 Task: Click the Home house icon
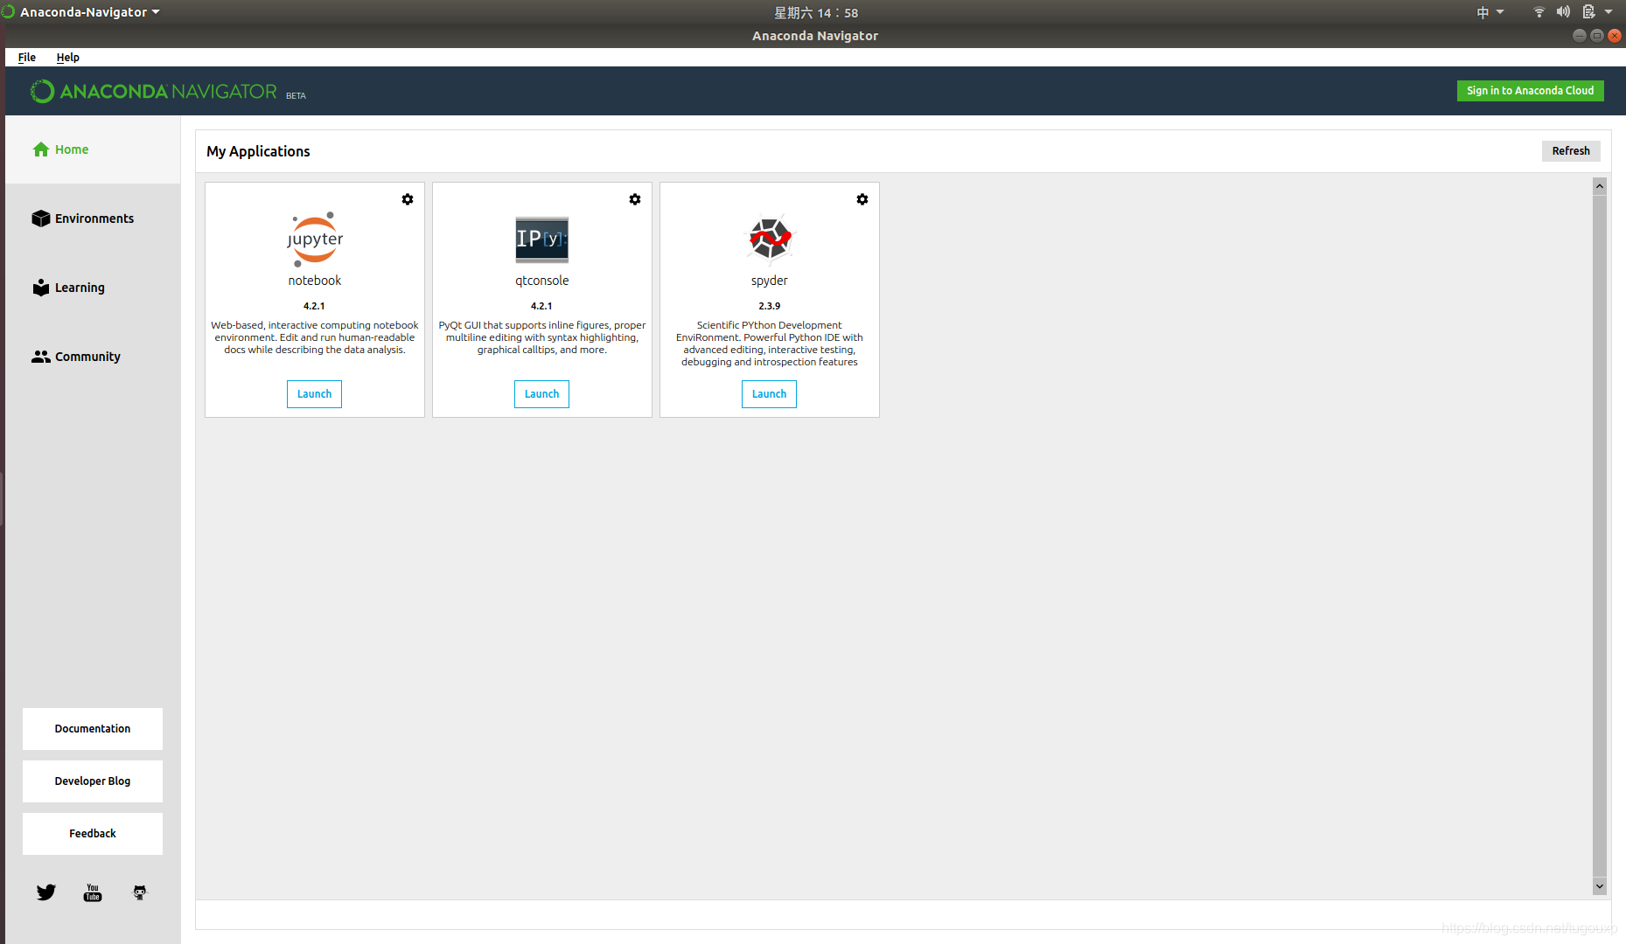click(41, 149)
